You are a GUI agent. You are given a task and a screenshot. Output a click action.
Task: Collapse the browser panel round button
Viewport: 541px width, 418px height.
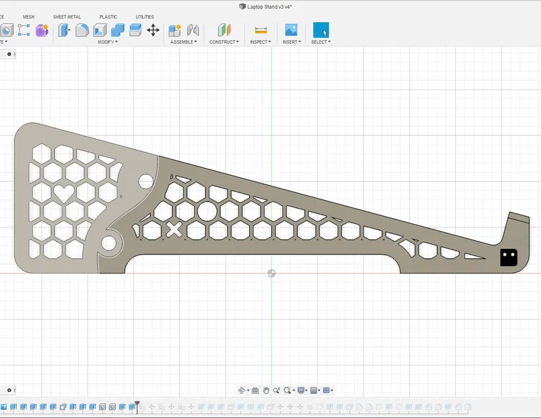[9, 54]
